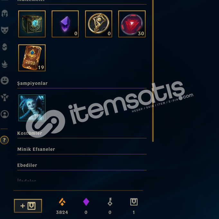Open the Little Legends winged sidebar icon
Screen dimensions: 219x219
pyautogui.click(x=5, y=97)
